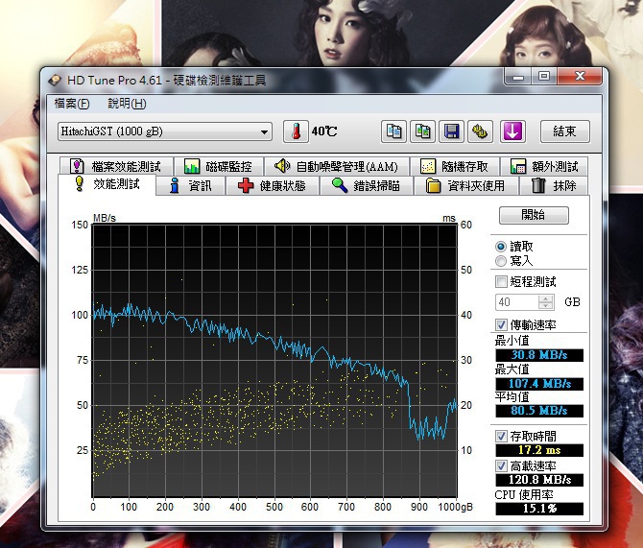
Task: Select the 效能測試 tab
Action: (x=107, y=184)
